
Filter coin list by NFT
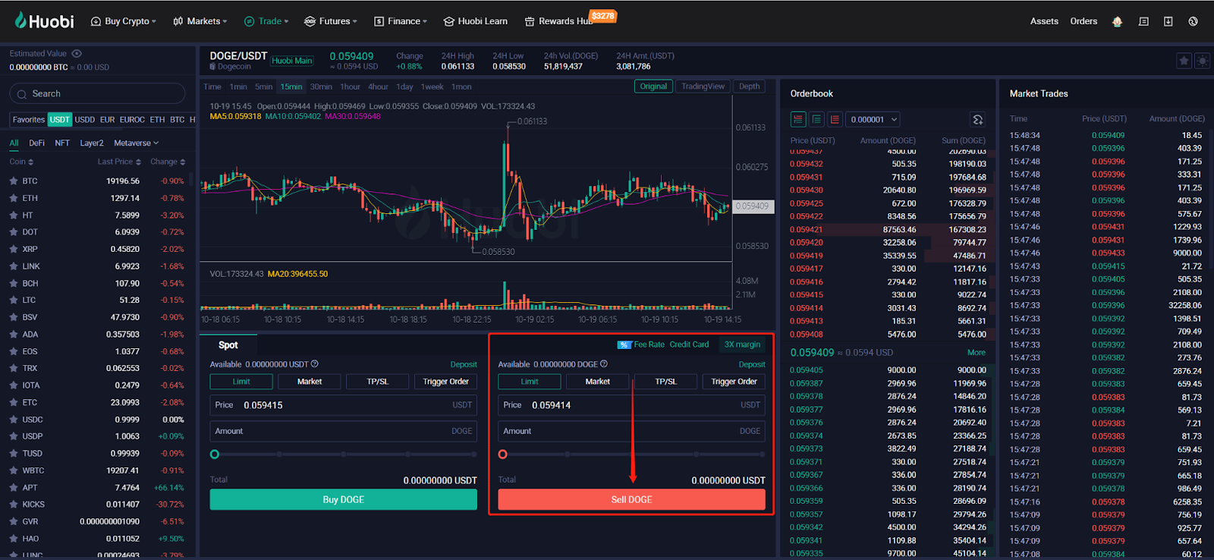(62, 143)
